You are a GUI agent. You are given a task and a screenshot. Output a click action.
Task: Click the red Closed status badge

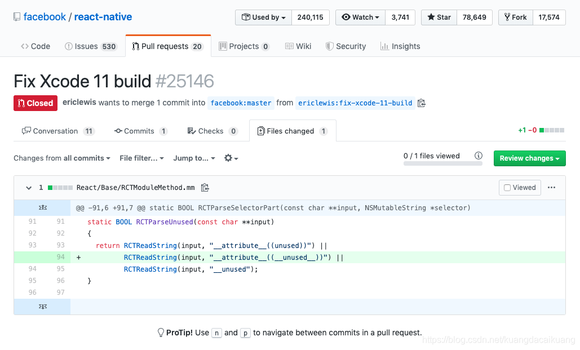pos(36,103)
